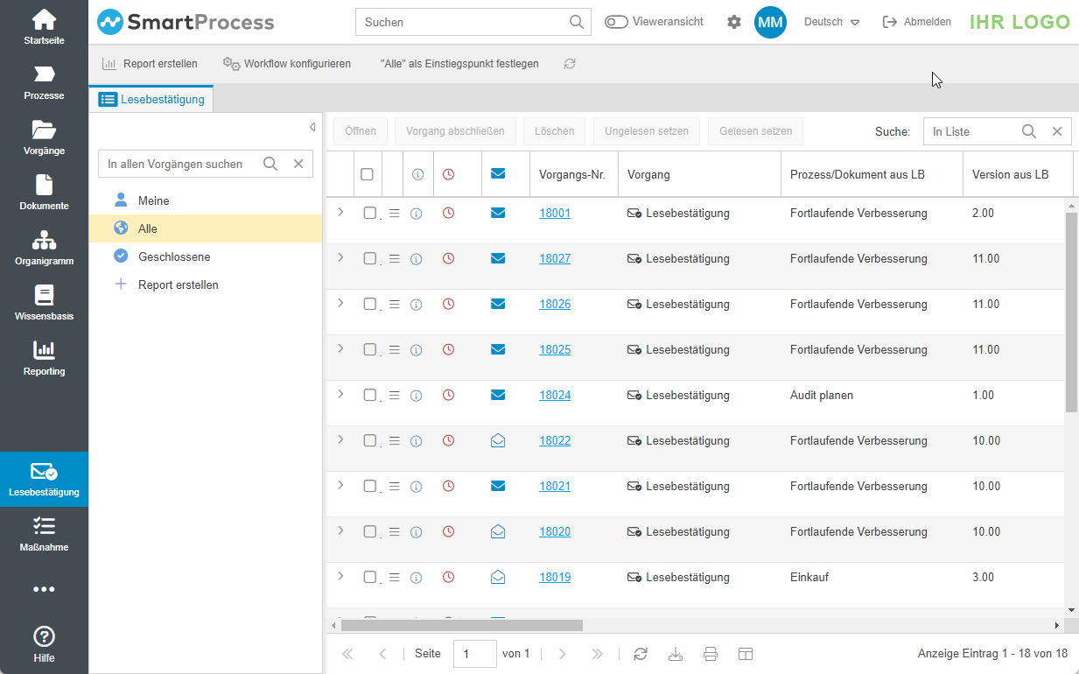Screen dimensions: 1079x674
Task: Toggle the Vieweransicht switch
Action: 616,22
